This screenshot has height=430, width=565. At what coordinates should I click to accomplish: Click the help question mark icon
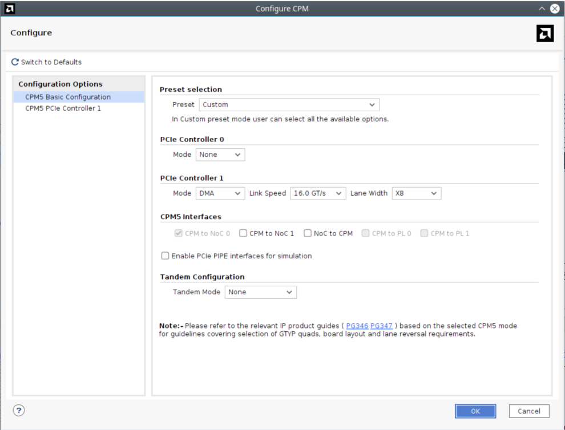point(19,410)
